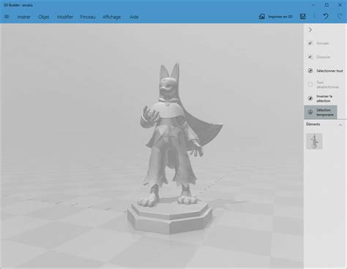Click the Dissocier label
Viewport: 347px width, 269px height.
pyautogui.click(x=324, y=57)
